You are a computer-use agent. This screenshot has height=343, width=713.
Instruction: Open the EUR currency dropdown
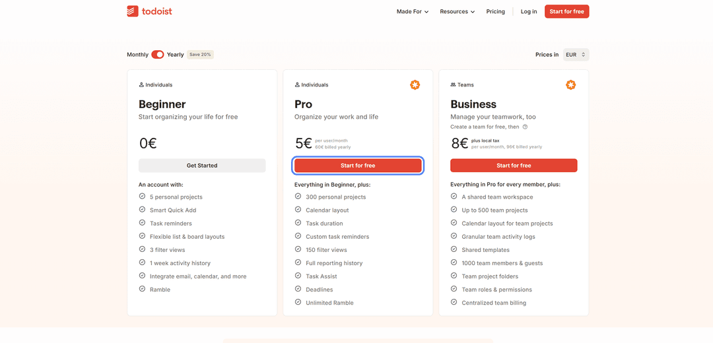[576, 55]
